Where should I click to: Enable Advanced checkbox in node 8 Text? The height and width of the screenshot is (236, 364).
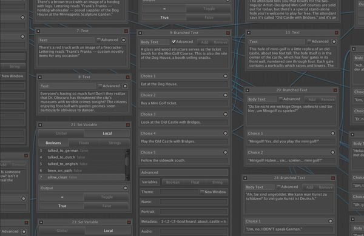(x=100, y=86)
